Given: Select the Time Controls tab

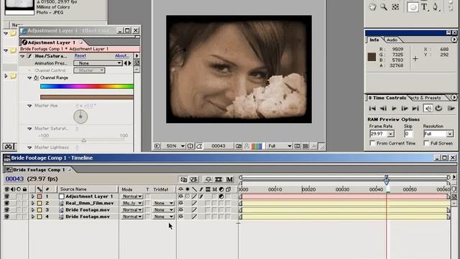Looking at the screenshot, I should point(389,98).
